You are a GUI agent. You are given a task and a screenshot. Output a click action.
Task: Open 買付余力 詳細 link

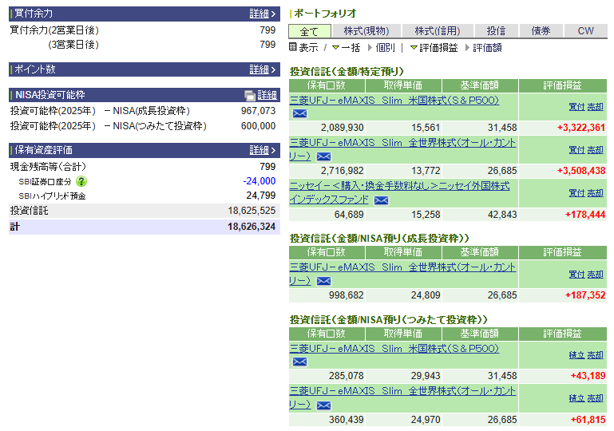tap(263, 14)
